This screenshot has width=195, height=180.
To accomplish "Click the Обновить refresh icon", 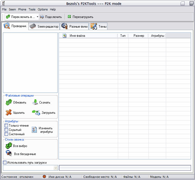I will (x=9, y=102).
